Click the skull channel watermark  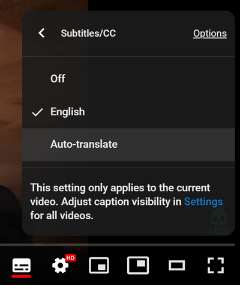click(218, 222)
